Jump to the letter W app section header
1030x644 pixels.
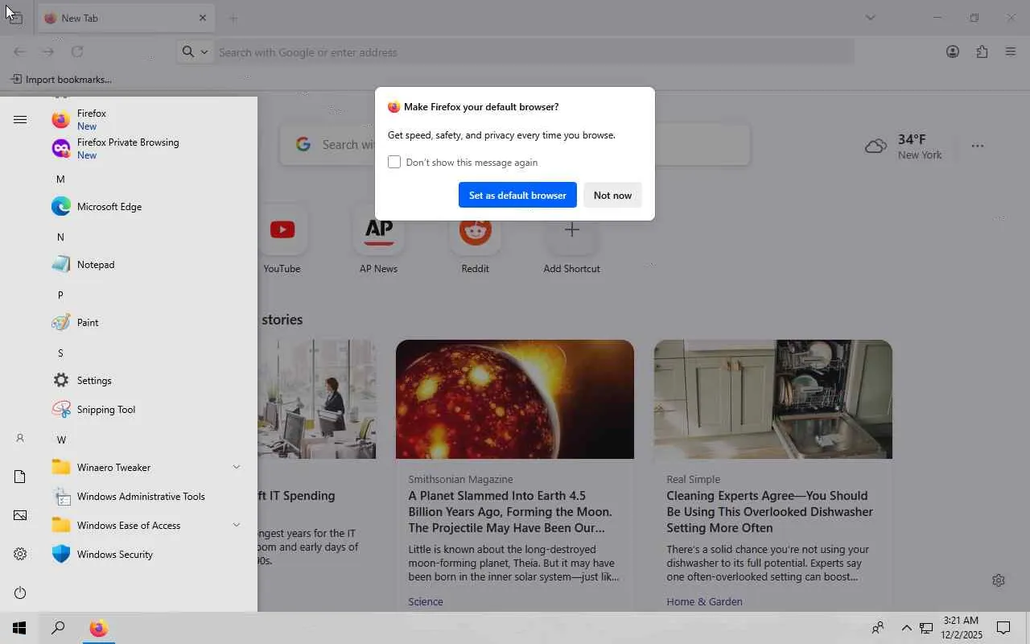click(x=61, y=440)
